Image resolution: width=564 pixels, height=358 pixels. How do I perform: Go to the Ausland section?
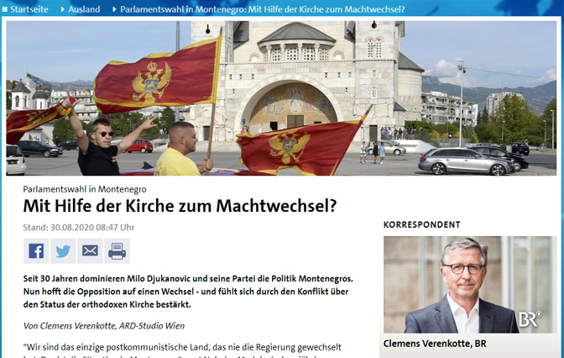pyautogui.click(x=84, y=9)
